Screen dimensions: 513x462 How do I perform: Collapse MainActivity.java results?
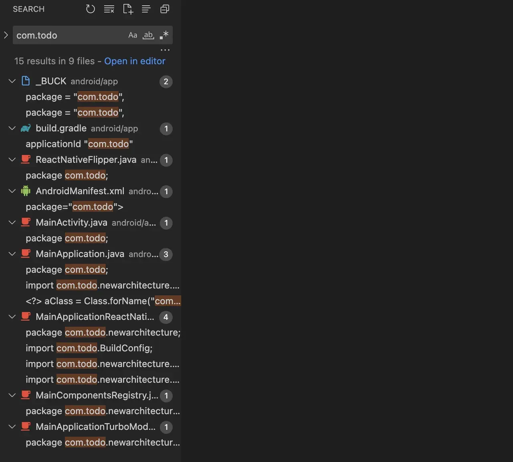[12, 222]
